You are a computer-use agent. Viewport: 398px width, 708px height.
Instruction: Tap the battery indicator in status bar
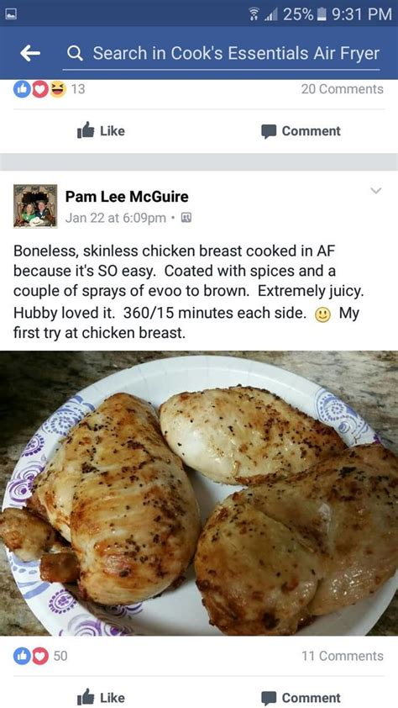(322, 14)
